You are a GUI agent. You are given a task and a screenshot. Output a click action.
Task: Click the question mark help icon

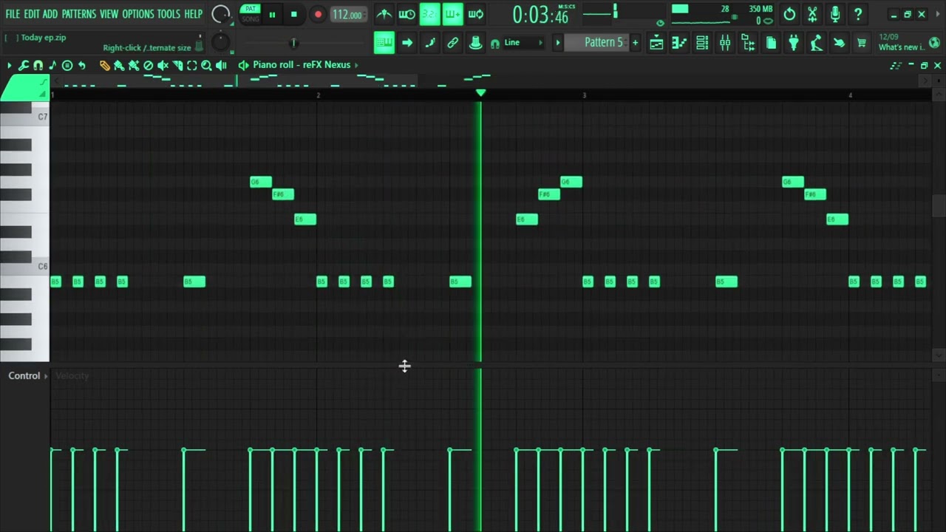858,14
